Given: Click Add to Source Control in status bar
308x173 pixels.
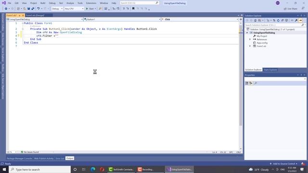Looking at the screenshot, I should [x=284, y=163].
